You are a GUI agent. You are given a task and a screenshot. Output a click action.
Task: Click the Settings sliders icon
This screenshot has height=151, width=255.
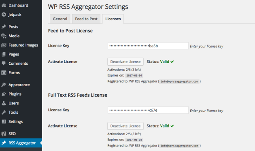(x=4, y=121)
